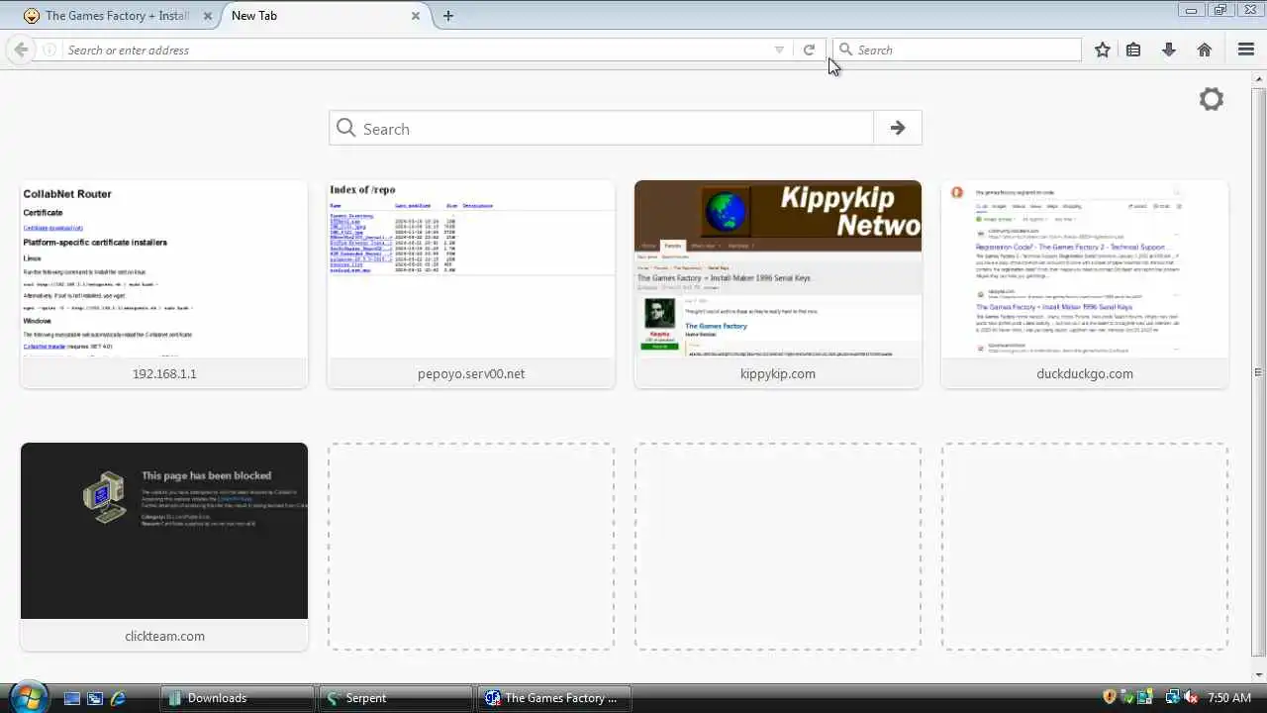This screenshot has width=1267, height=713.
Task: Click the pepoyo.serv00.net label
Action: point(471,373)
